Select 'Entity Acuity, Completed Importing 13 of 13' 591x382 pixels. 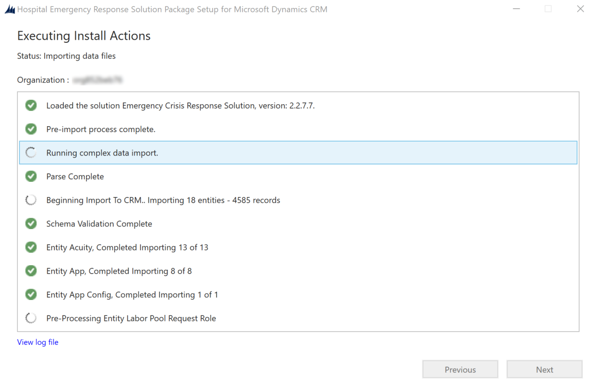point(127,247)
